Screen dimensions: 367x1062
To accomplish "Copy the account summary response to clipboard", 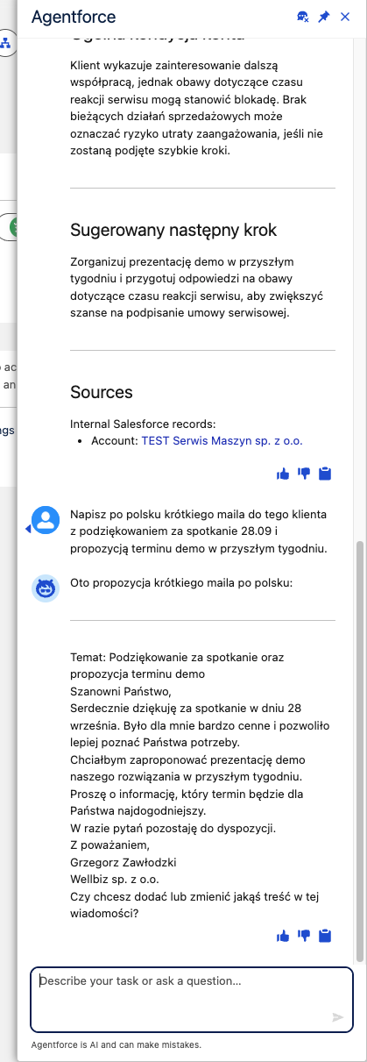I will (x=325, y=474).
